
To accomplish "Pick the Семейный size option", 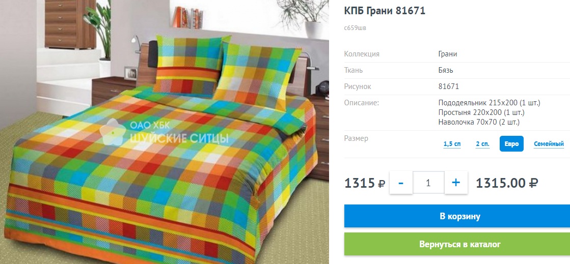I will click(549, 144).
